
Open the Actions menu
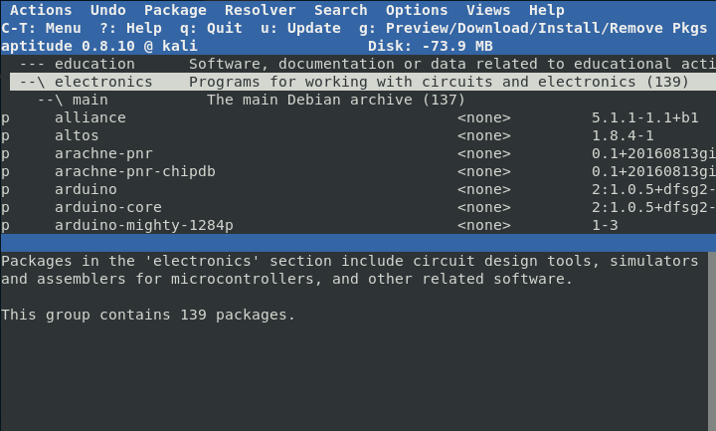coord(41,10)
